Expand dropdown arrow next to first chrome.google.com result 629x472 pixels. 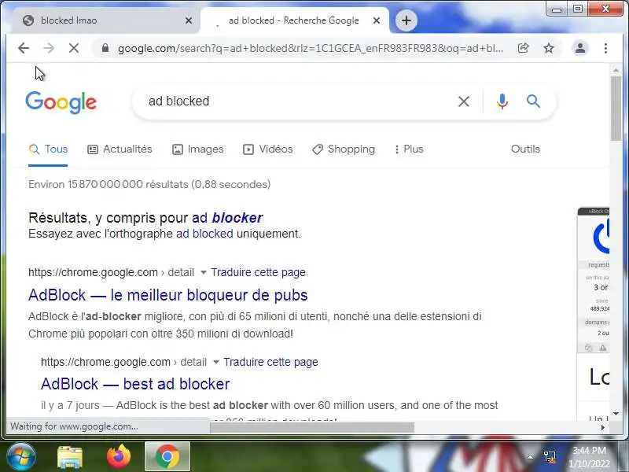point(204,272)
